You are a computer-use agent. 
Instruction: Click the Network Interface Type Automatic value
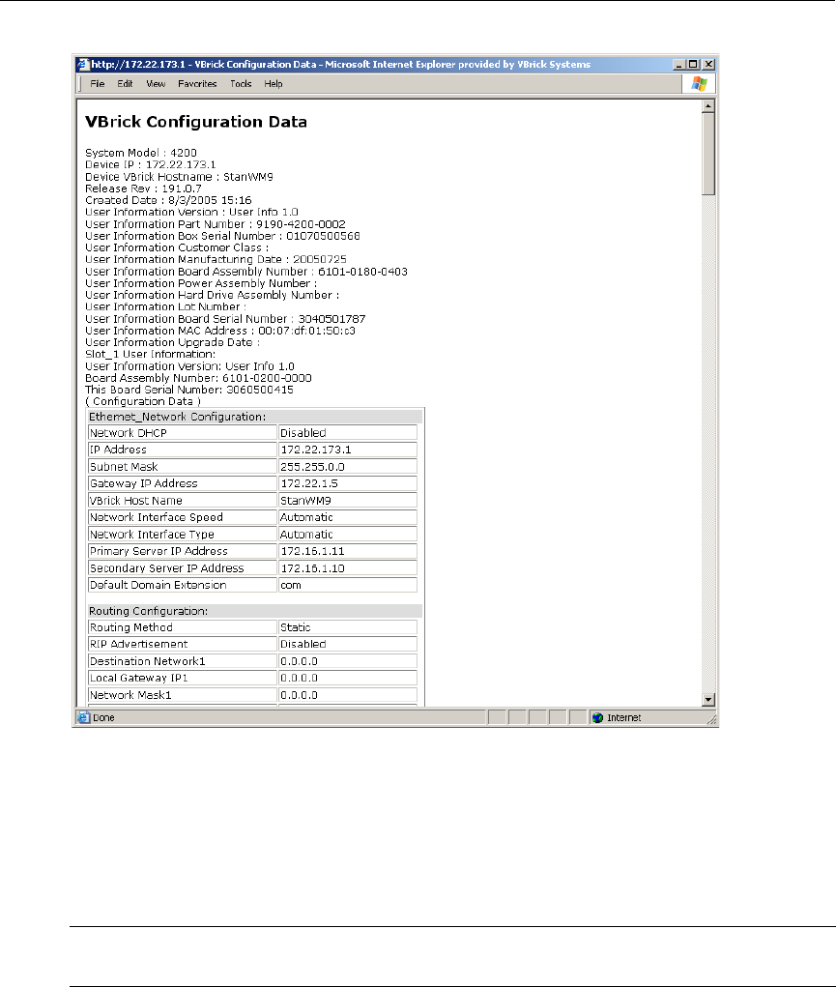pyautogui.click(x=348, y=535)
